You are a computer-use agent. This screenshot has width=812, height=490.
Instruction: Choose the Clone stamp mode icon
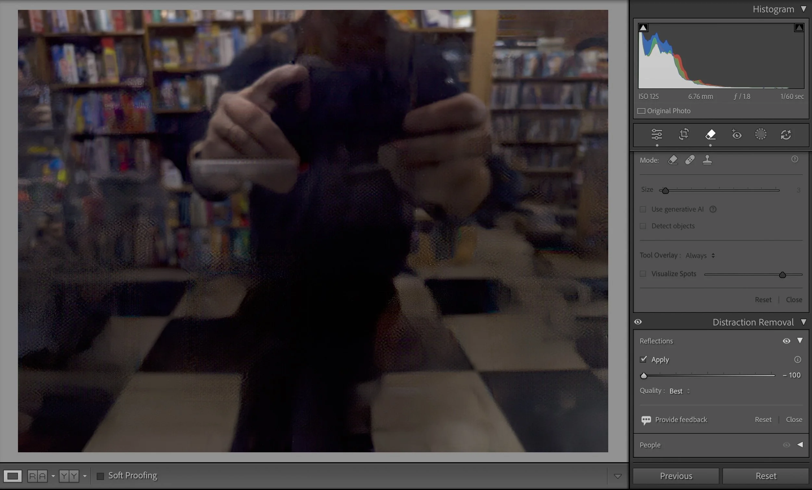coord(707,160)
